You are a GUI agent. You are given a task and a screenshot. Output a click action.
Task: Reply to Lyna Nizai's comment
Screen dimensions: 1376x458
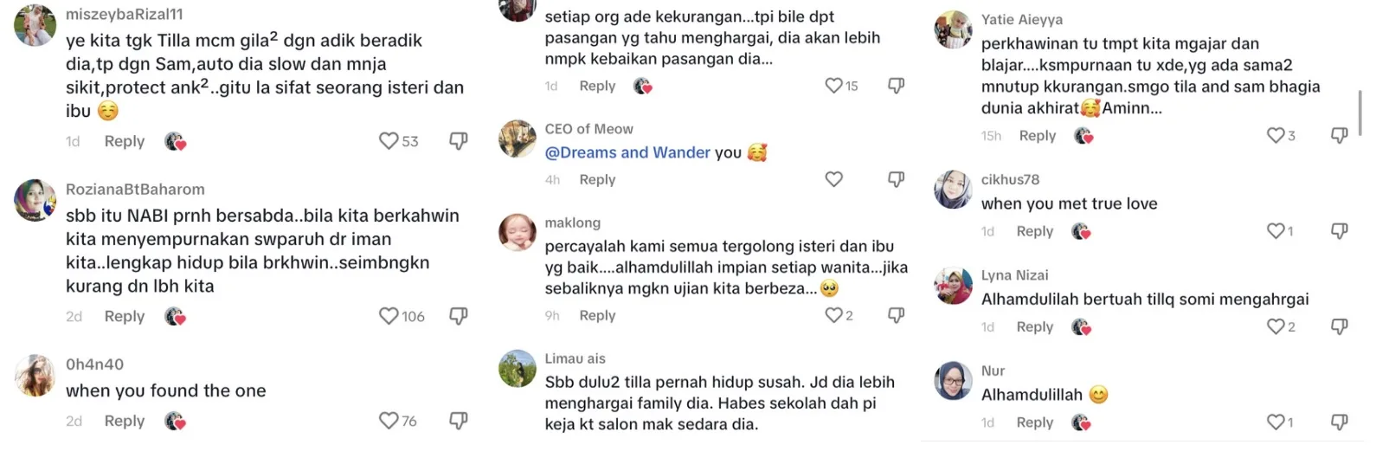(x=1035, y=326)
